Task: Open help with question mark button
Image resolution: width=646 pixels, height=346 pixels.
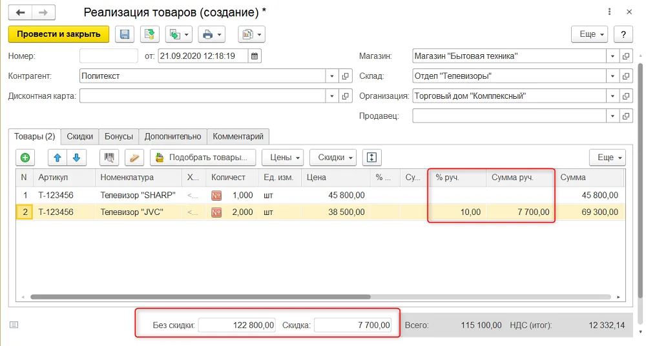Action: (623, 34)
